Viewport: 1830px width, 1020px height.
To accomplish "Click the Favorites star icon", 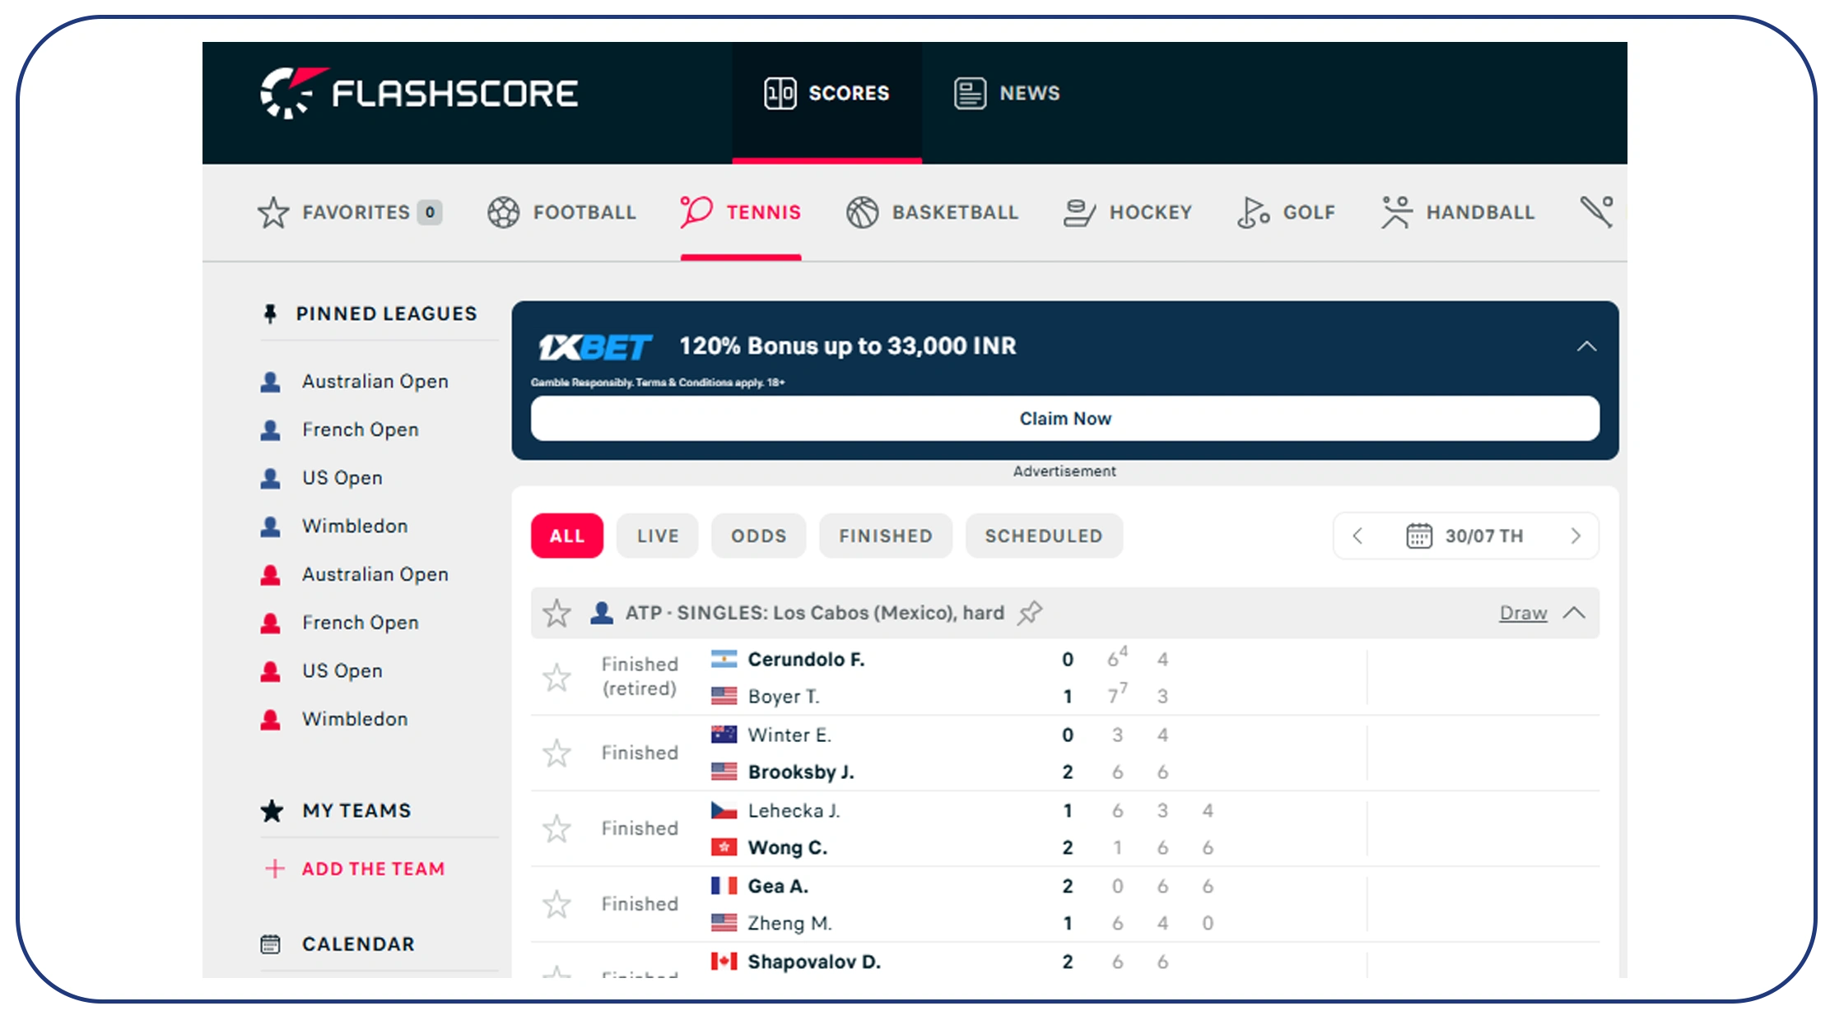I will (x=273, y=212).
